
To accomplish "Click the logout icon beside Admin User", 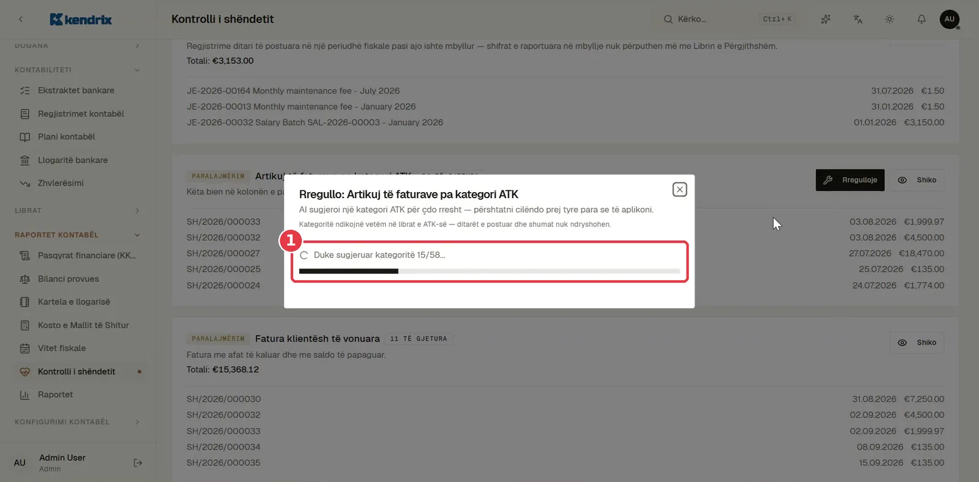I will [x=138, y=463].
